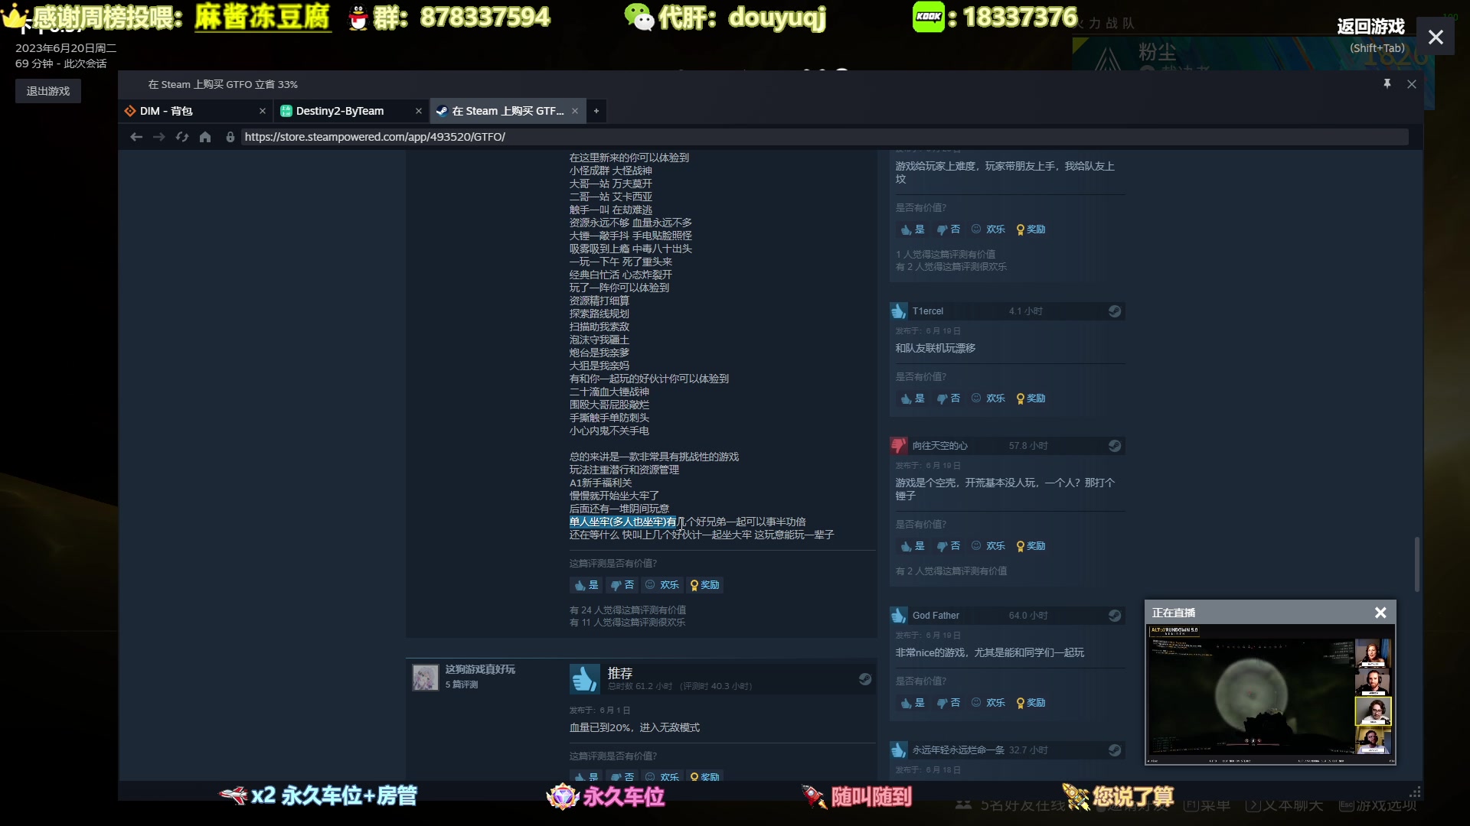Image resolution: width=1470 pixels, height=826 pixels.
Task: Mark the long main review as 欢乐
Action: click(x=662, y=585)
